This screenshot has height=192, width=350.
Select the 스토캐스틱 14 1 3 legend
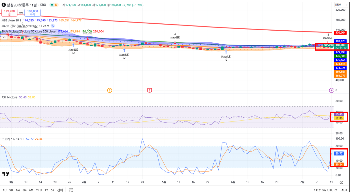[13, 139]
